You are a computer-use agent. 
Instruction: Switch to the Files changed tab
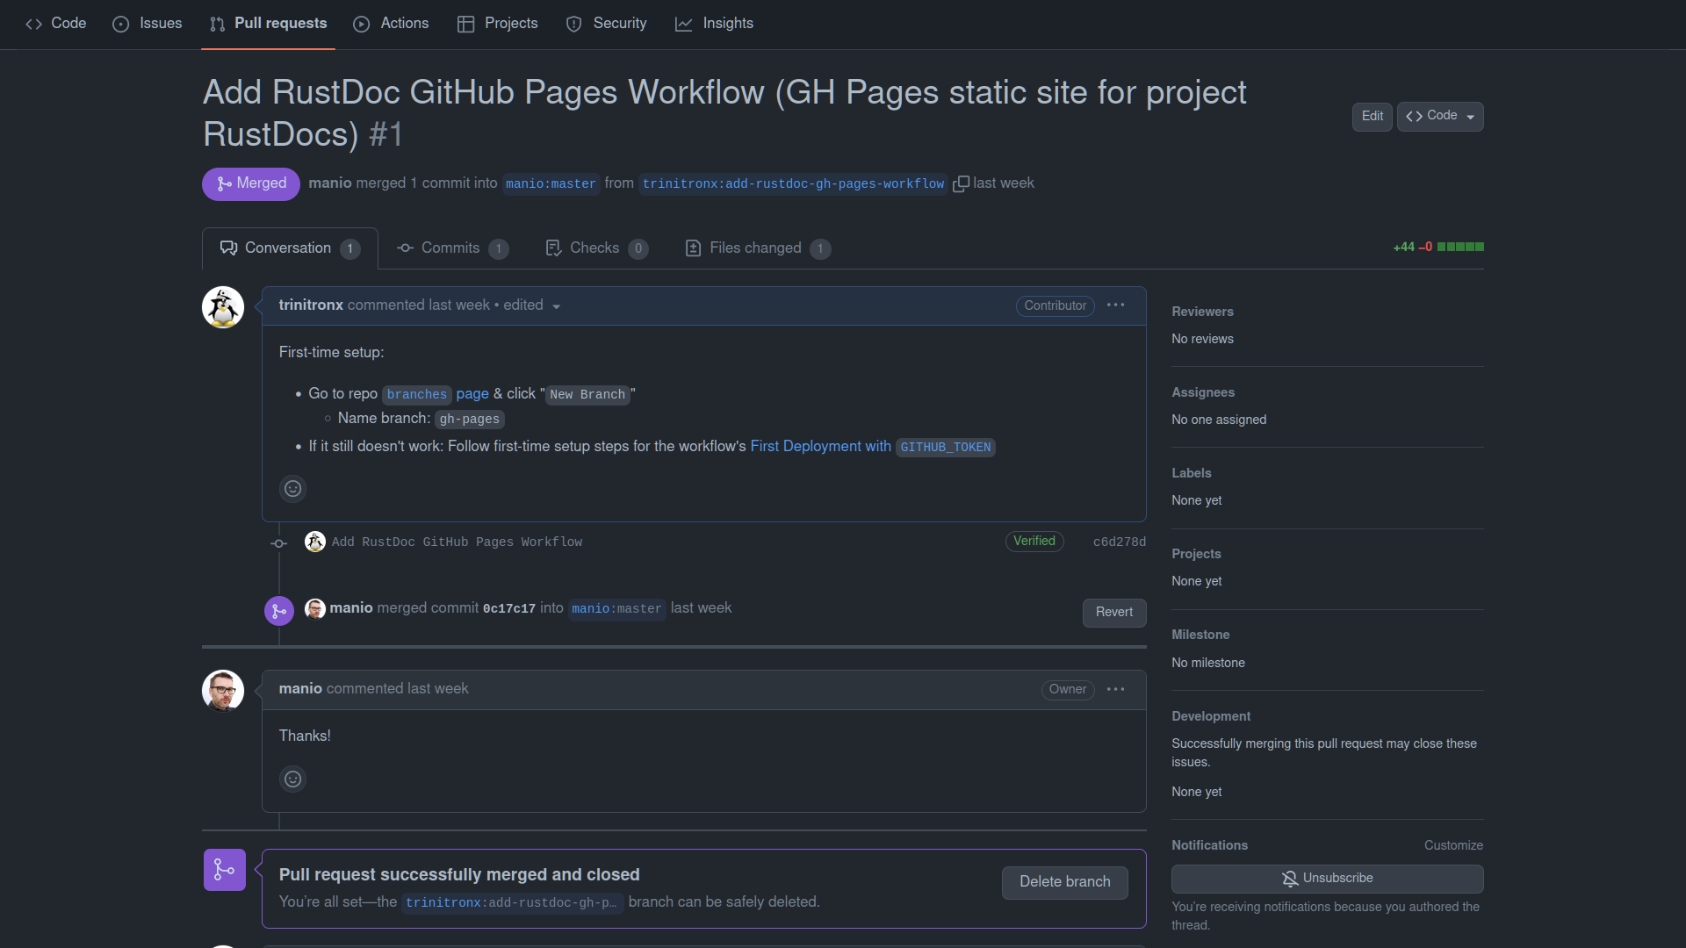(756, 248)
